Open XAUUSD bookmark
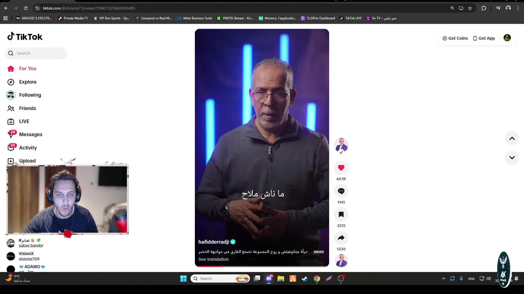 (34, 18)
